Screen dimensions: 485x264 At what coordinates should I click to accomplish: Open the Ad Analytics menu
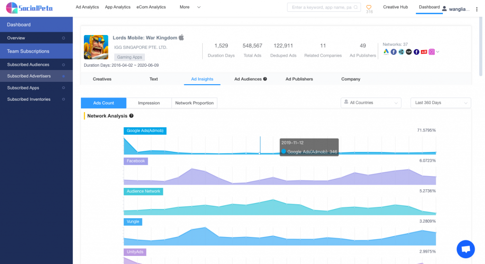point(87,7)
